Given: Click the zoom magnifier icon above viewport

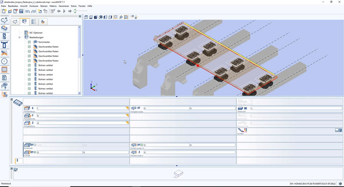Looking at the screenshot, I should point(121,17).
